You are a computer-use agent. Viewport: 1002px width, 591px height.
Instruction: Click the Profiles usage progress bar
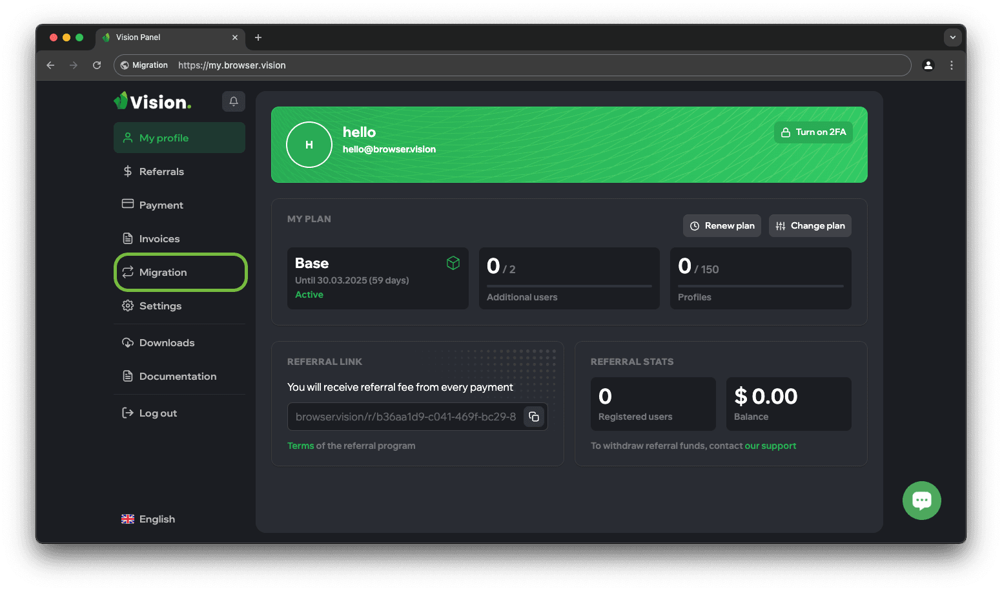click(x=761, y=285)
